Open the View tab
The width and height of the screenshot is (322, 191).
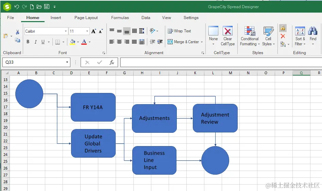166,18
